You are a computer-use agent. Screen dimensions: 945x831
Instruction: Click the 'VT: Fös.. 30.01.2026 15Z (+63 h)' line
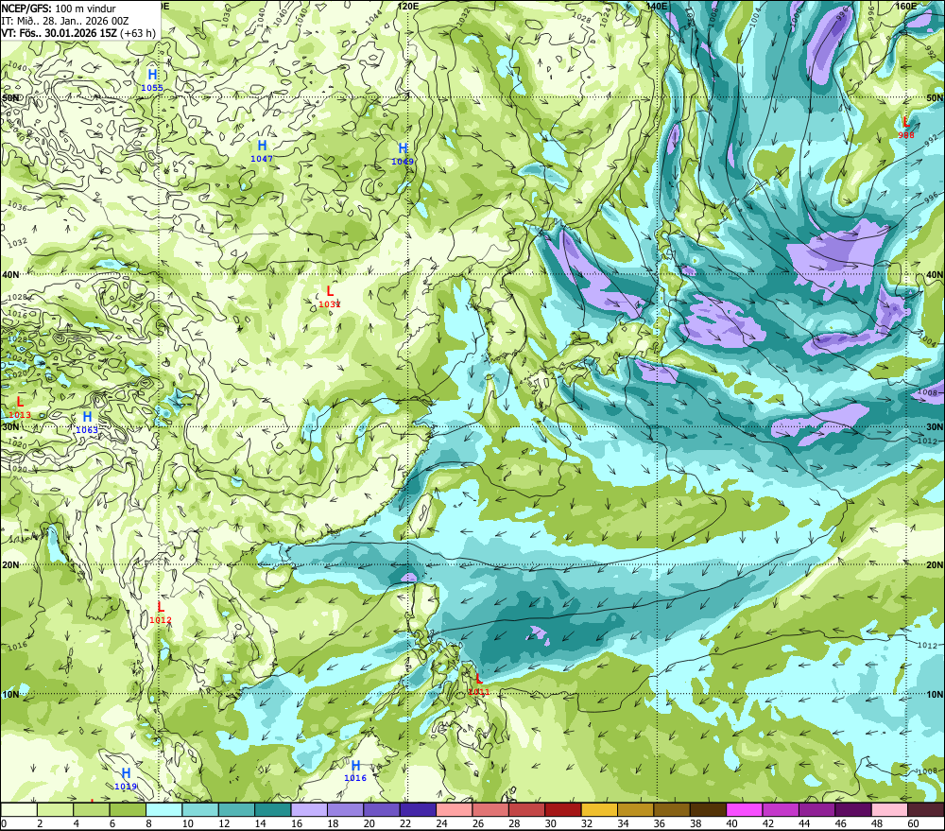78,33
